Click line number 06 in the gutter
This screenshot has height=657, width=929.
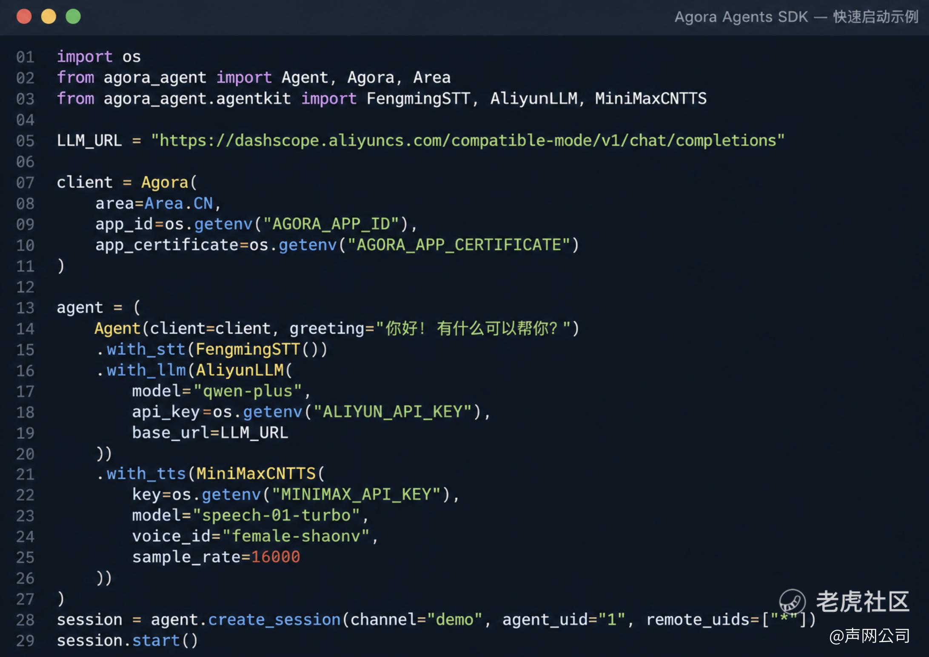pos(25,161)
